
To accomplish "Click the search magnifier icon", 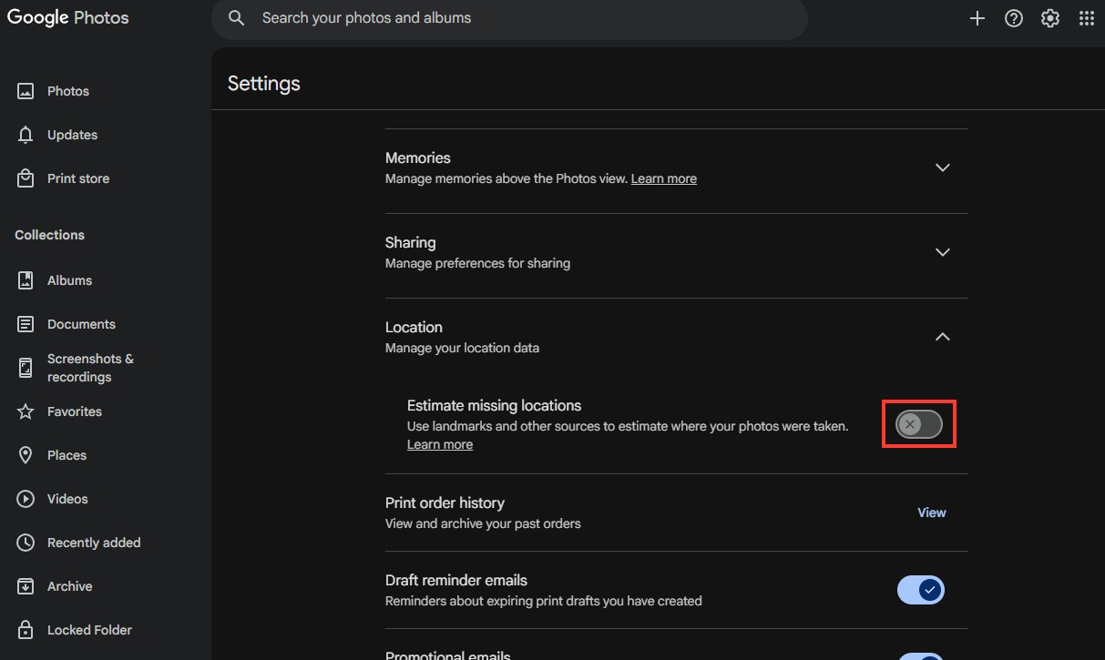I will [x=237, y=18].
